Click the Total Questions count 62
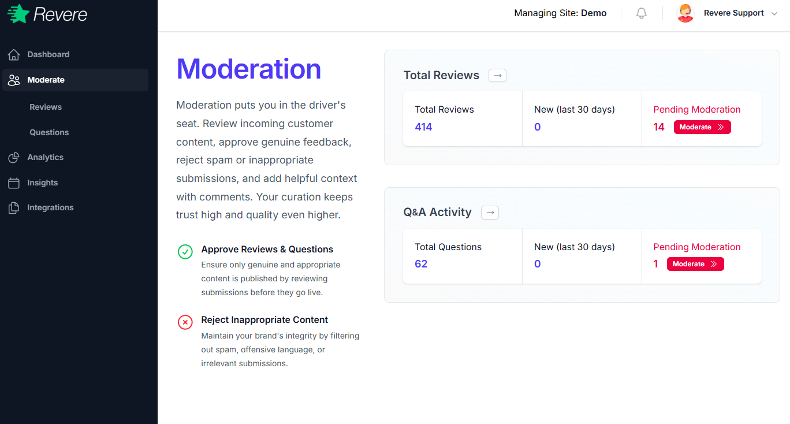Screen dimensions: 790x424 (x=421, y=263)
